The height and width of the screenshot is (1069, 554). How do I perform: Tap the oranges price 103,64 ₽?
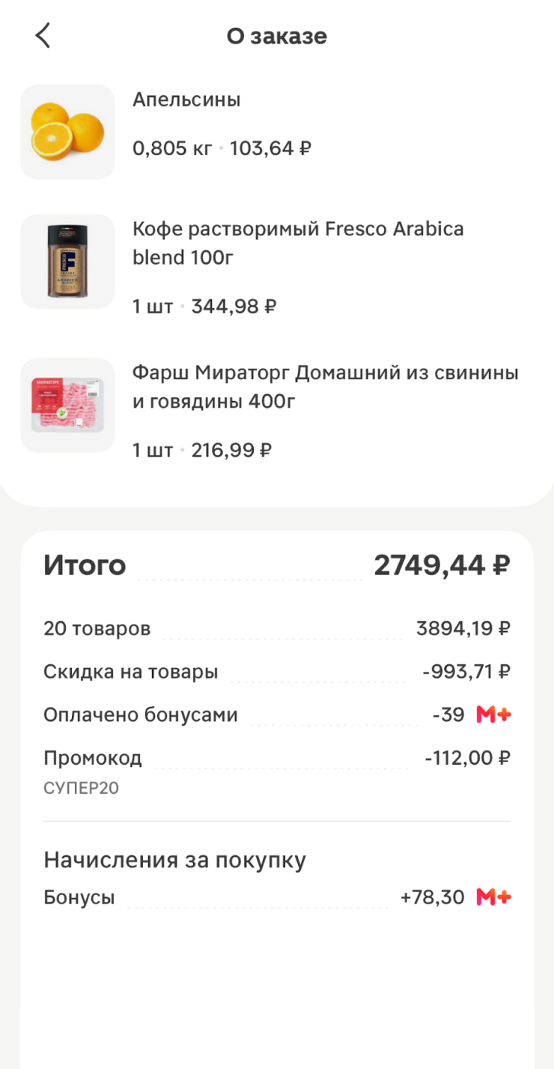point(270,148)
